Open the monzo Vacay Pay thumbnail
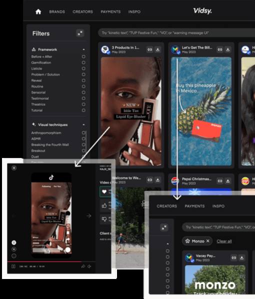 coord(215,279)
